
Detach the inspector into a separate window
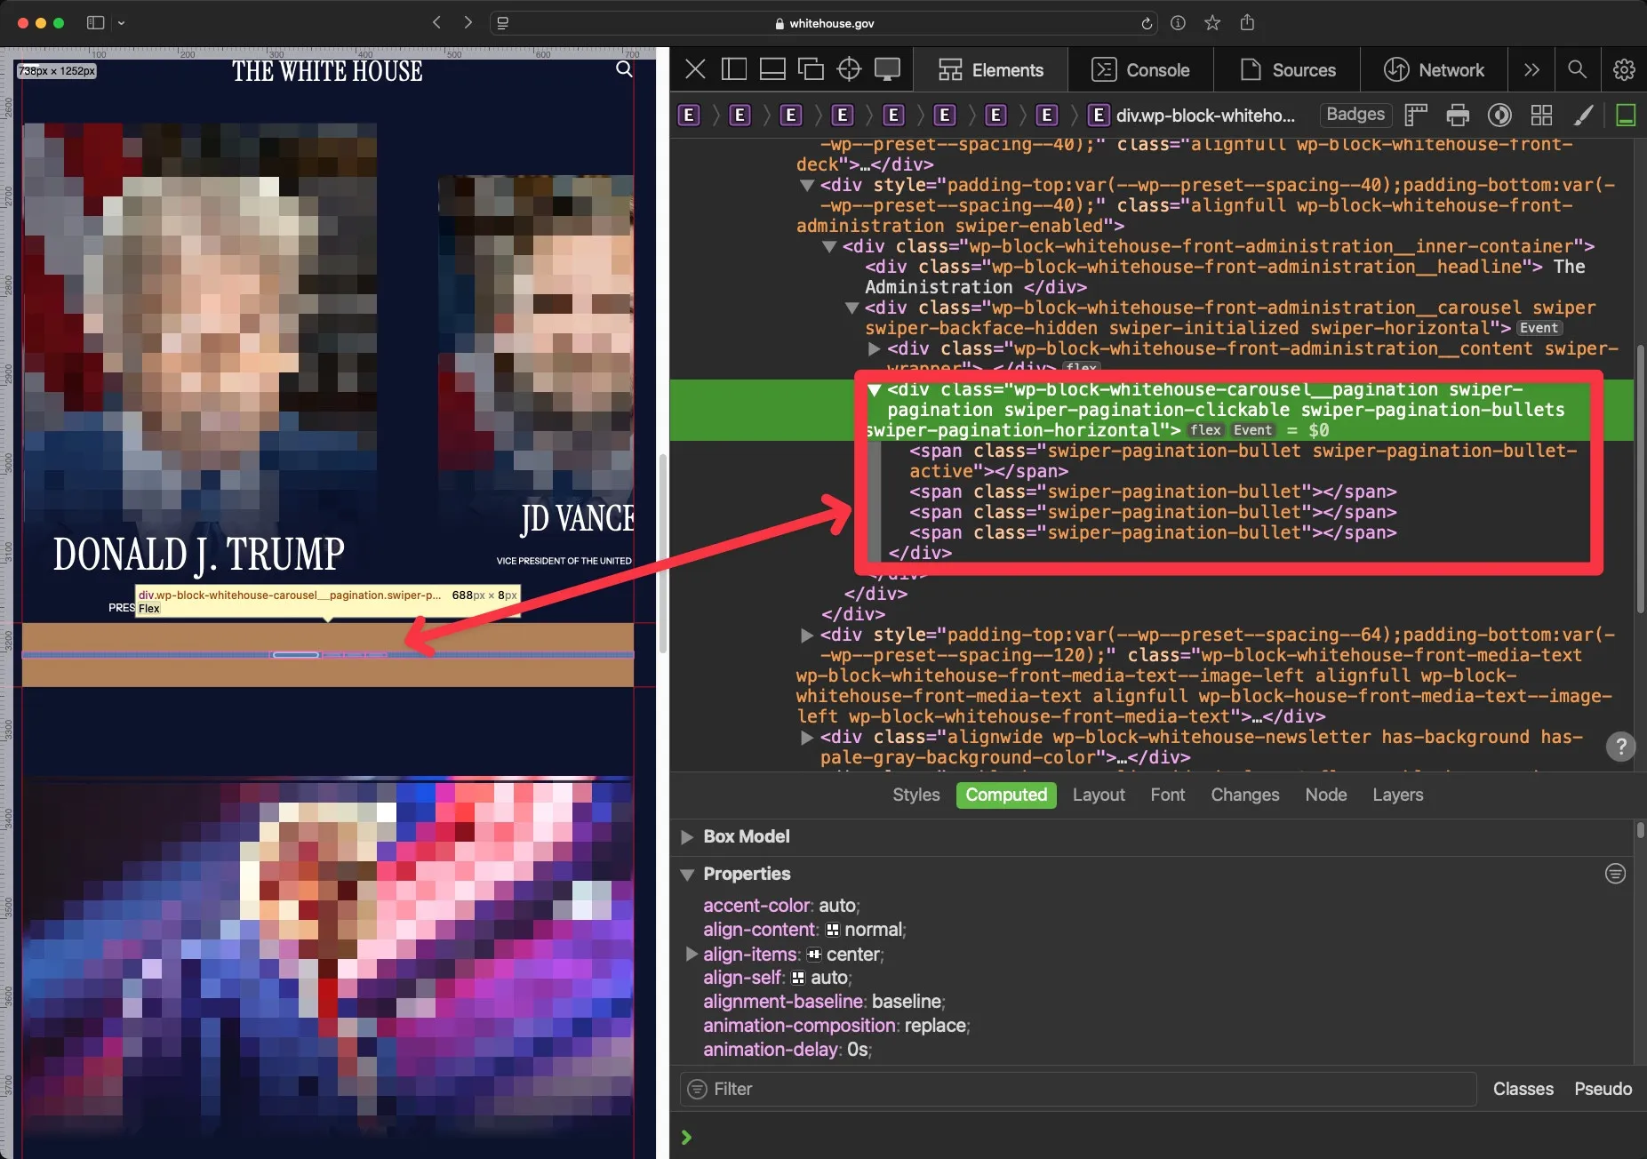point(810,69)
